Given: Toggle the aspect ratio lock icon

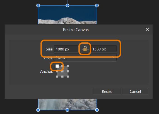Looking at the screenshot, I should coord(85,49).
